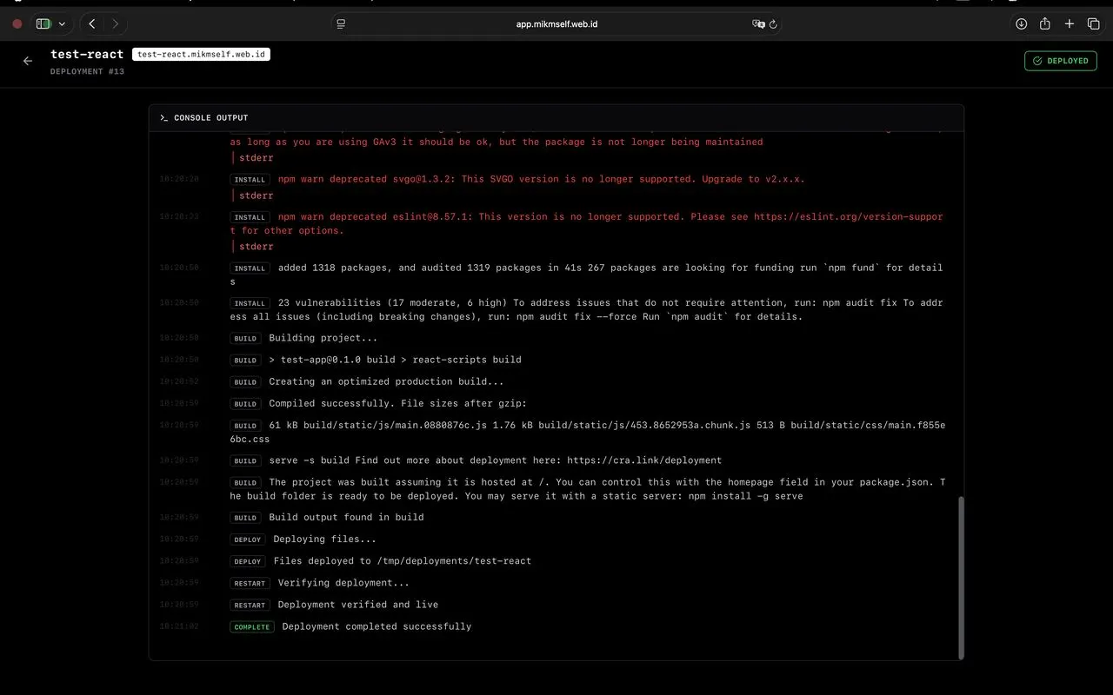Reload the page with the refresh icon
Screen dimensions: 1113x695
pyautogui.click(x=773, y=24)
